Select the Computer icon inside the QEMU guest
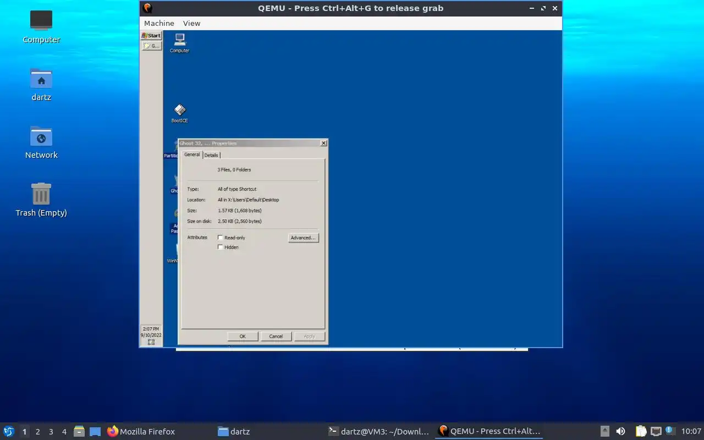Image resolution: width=704 pixels, height=440 pixels. tap(179, 43)
